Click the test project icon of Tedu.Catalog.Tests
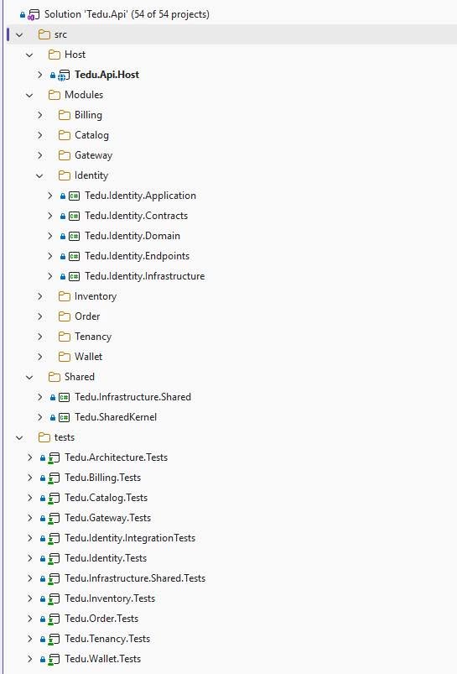Viewport: 457px width, 674px height. pos(54,499)
